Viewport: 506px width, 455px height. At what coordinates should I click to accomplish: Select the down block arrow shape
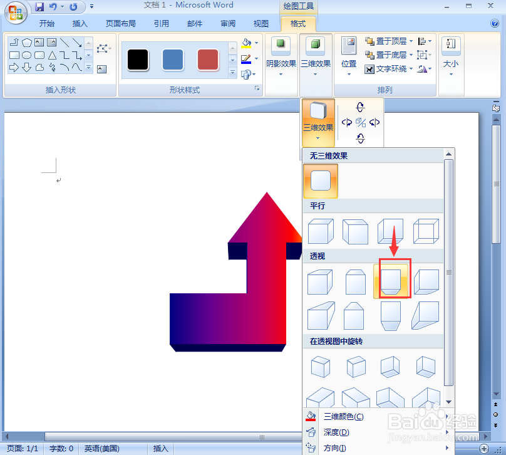click(27, 68)
